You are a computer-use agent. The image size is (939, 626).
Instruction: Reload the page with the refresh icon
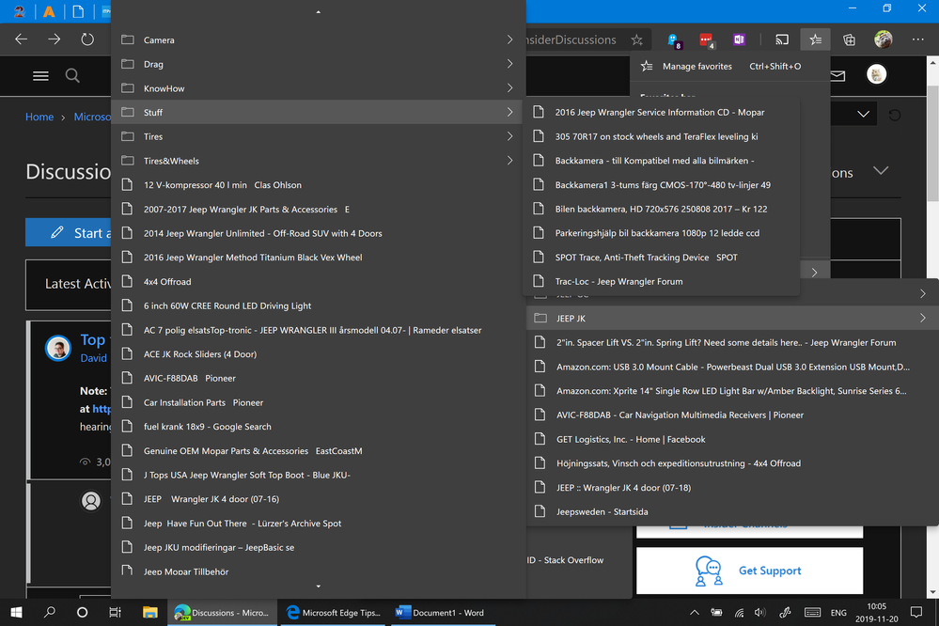(x=87, y=39)
